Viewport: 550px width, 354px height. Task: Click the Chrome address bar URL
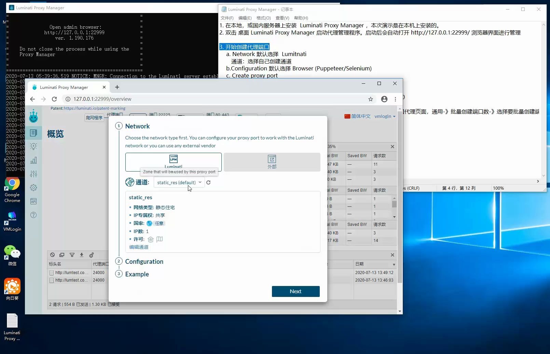pyautogui.click(x=102, y=99)
